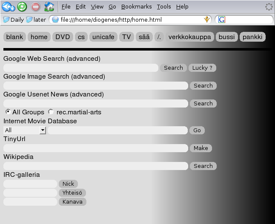Viewport: 275px width, 224px height.
Task: Expand the IMDb All category dropdown
Action: point(25,130)
